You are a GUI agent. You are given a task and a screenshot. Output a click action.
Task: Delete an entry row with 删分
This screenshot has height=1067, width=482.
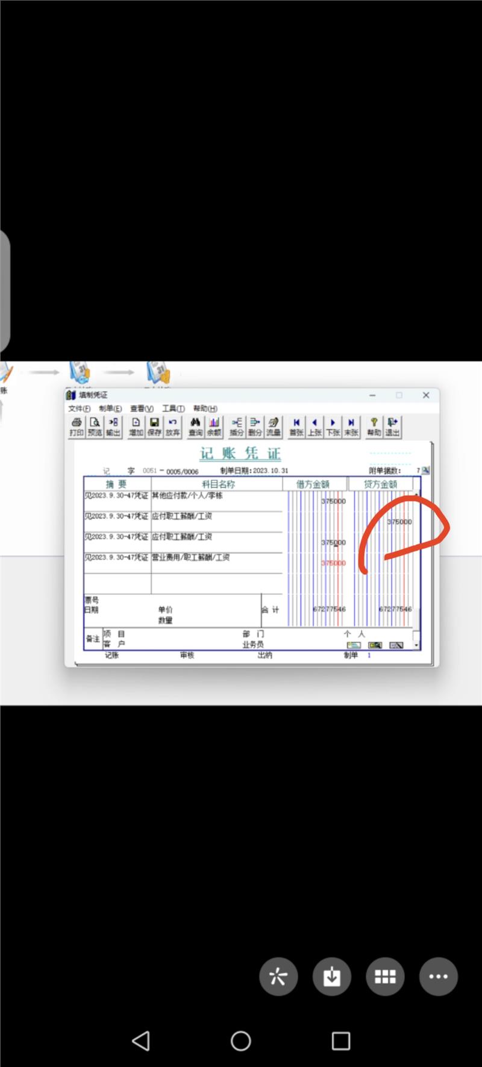point(255,427)
